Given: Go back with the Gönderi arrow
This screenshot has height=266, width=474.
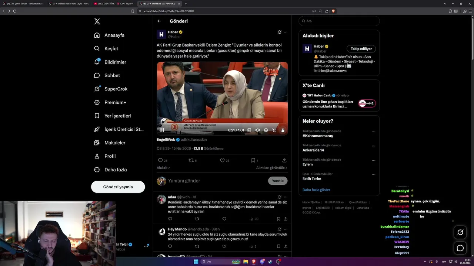Looking at the screenshot, I should (159, 21).
